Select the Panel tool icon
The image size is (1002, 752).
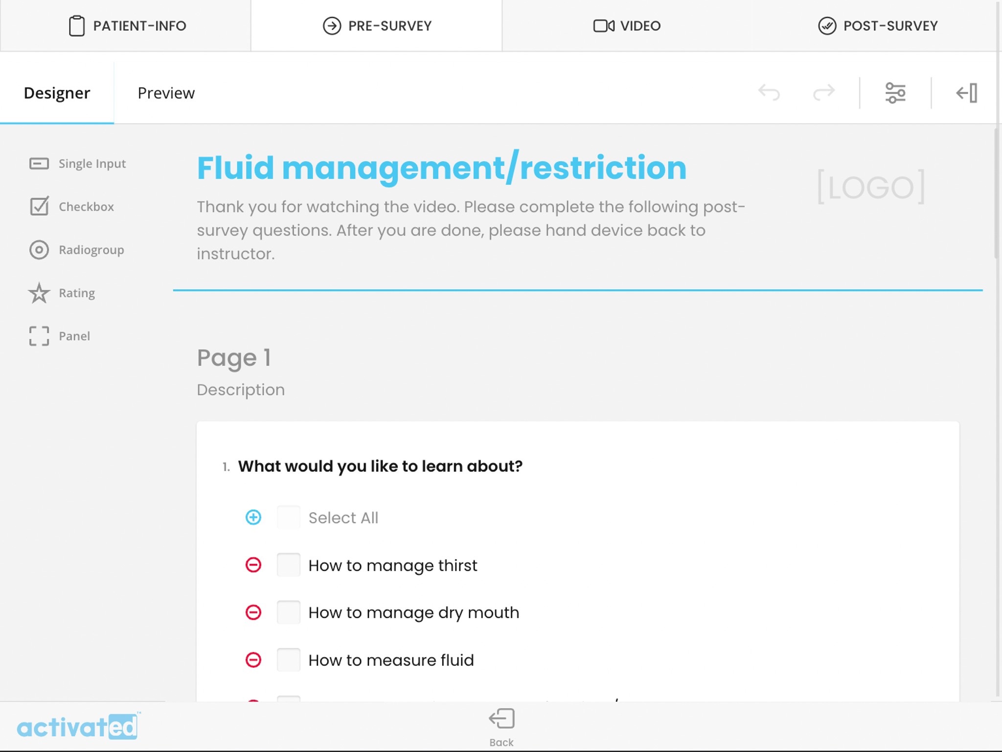40,336
